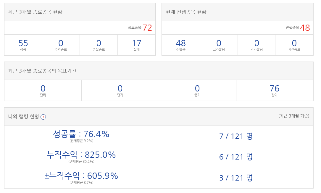Click the 종료종목 total of 72

tap(147, 28)
